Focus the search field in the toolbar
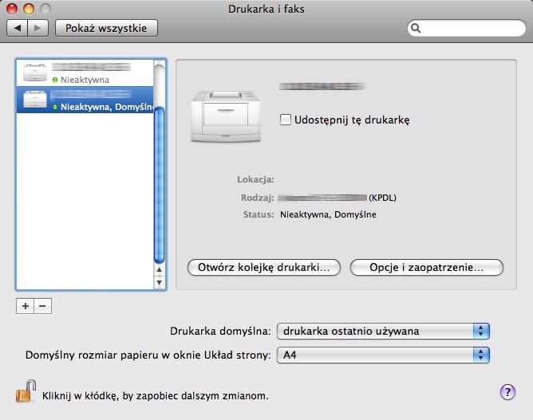Viewport: 533px width, 420px height. (x=466, y=28)
